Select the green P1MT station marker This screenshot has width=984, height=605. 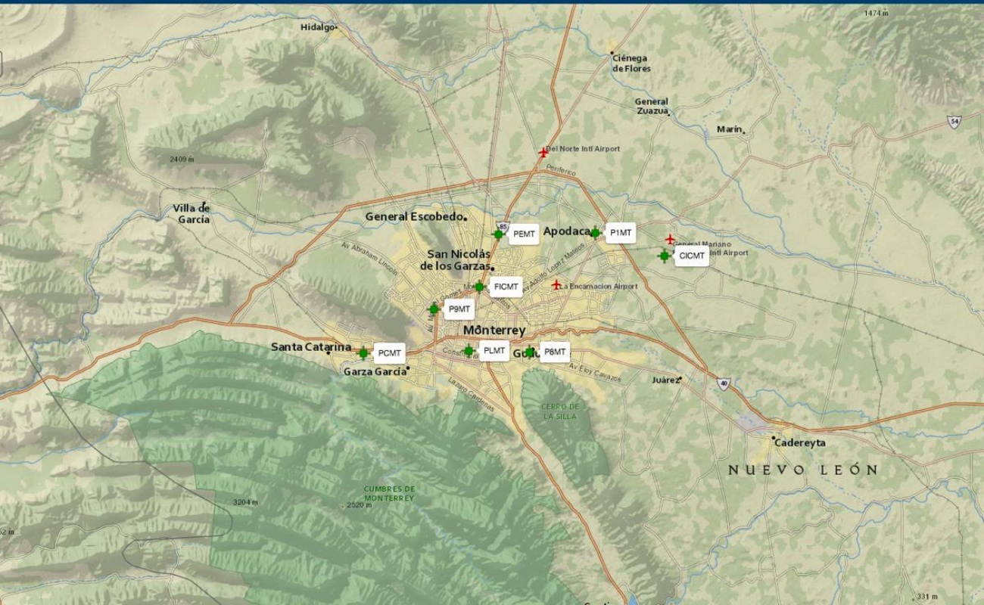point(595,233)
